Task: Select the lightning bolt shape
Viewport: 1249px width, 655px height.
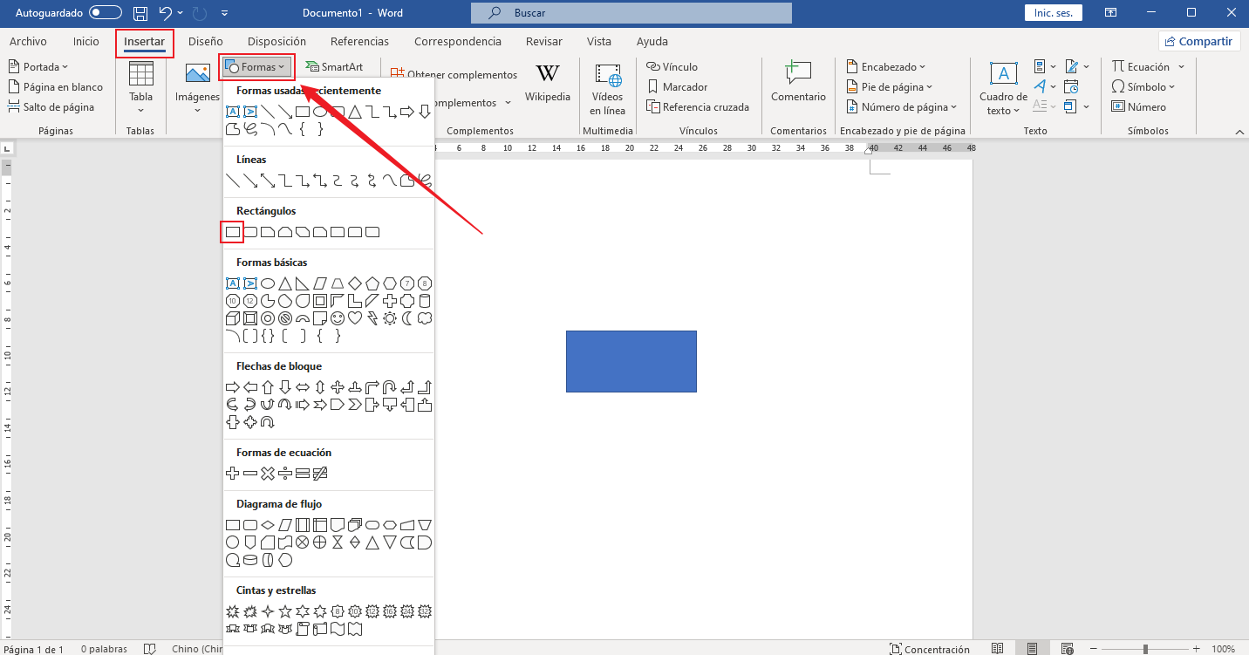Action: (372, 318)
